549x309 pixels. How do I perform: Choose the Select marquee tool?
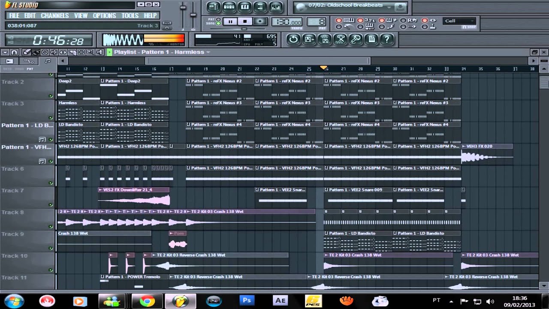81,52
